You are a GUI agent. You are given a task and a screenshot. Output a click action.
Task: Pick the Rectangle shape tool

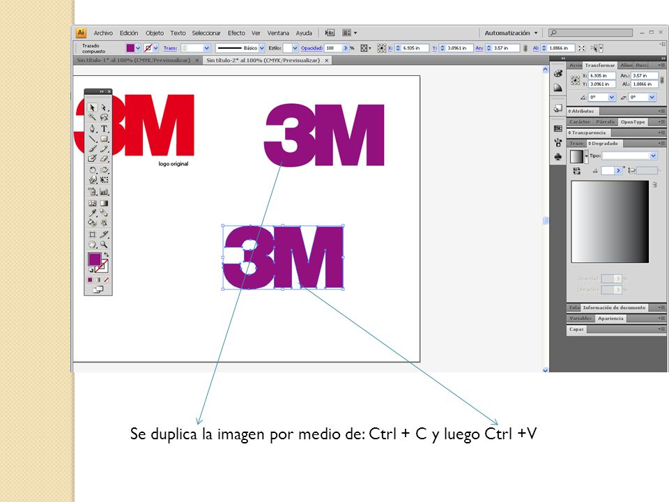(104, 138)
